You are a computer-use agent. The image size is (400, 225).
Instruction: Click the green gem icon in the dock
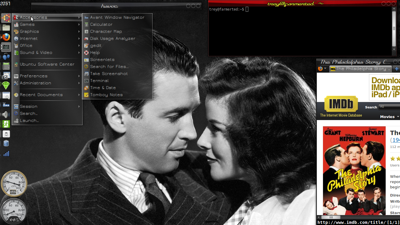click(6, 86)
